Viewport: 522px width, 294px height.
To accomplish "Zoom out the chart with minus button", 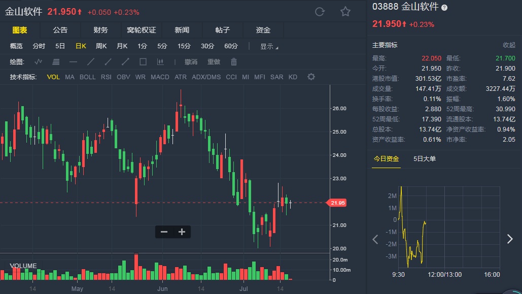I will (164, 232).
